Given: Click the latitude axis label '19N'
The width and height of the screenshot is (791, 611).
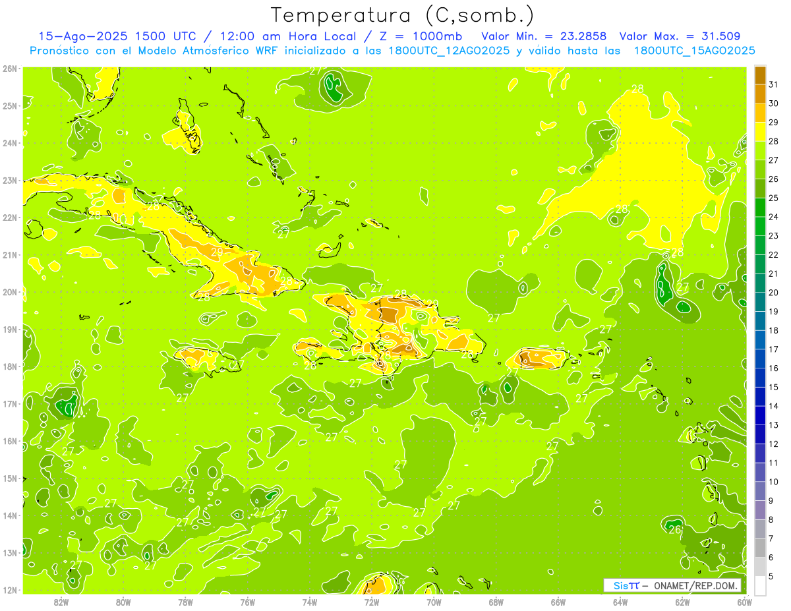Looking at the screenshot, I should tap(10, 329).
